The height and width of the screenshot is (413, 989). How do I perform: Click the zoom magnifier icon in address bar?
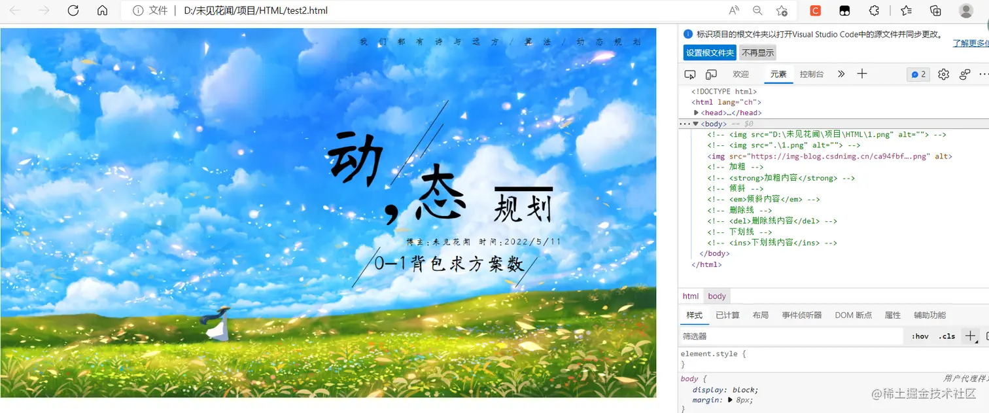point(757,10)
